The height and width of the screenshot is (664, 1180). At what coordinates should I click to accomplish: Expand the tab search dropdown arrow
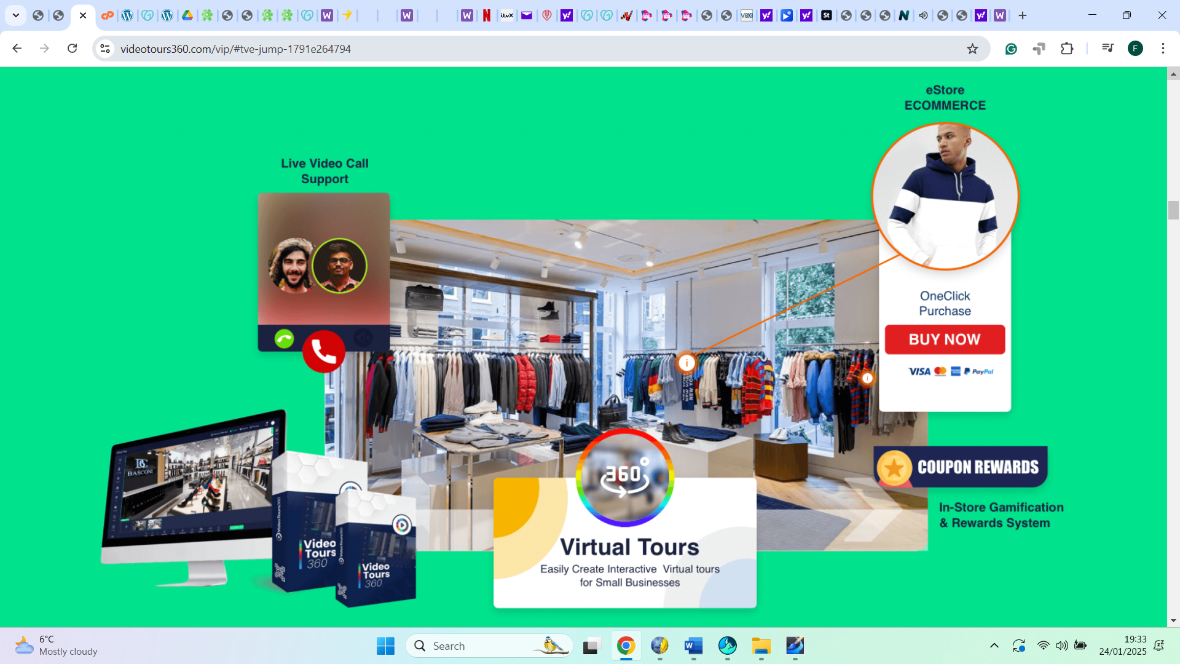tap(16, 15)
